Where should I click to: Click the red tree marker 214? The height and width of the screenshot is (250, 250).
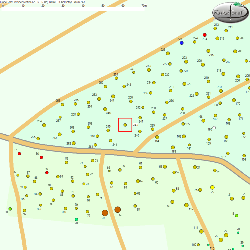point(204,35)
